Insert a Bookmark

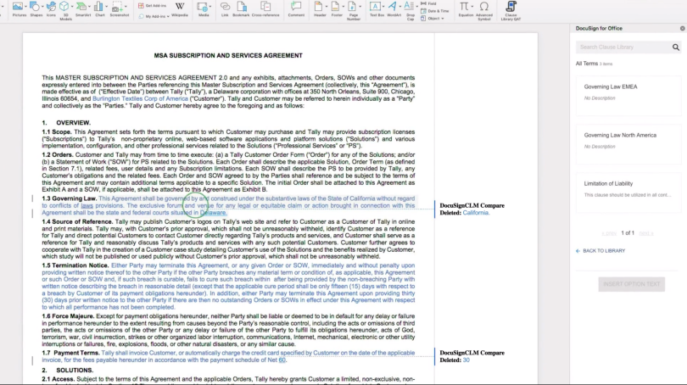(241, 8)
